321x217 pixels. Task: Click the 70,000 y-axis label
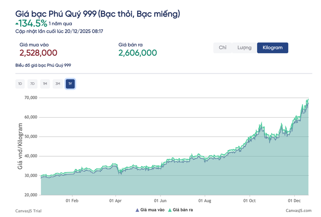coord(30,97)
